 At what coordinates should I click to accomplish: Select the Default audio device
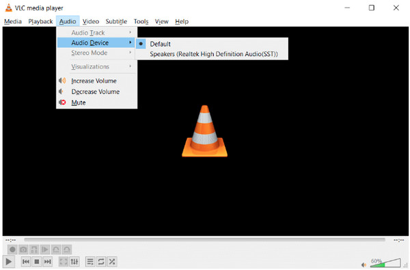coord(212,44)
